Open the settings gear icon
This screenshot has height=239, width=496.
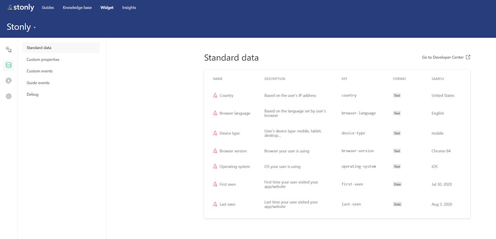tap(9, 96)
